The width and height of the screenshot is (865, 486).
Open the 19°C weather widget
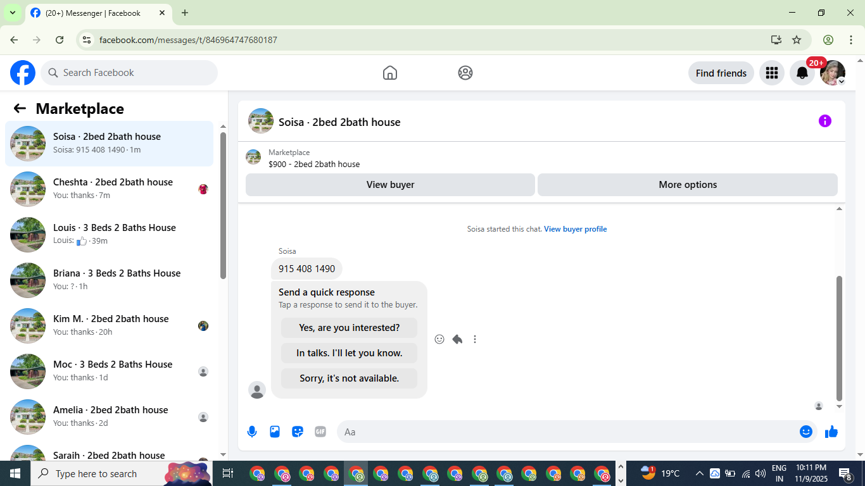coord(660,473)
